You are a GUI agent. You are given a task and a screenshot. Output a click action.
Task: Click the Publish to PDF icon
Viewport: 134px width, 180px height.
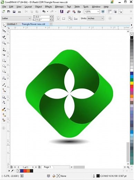tap(79, 11)
